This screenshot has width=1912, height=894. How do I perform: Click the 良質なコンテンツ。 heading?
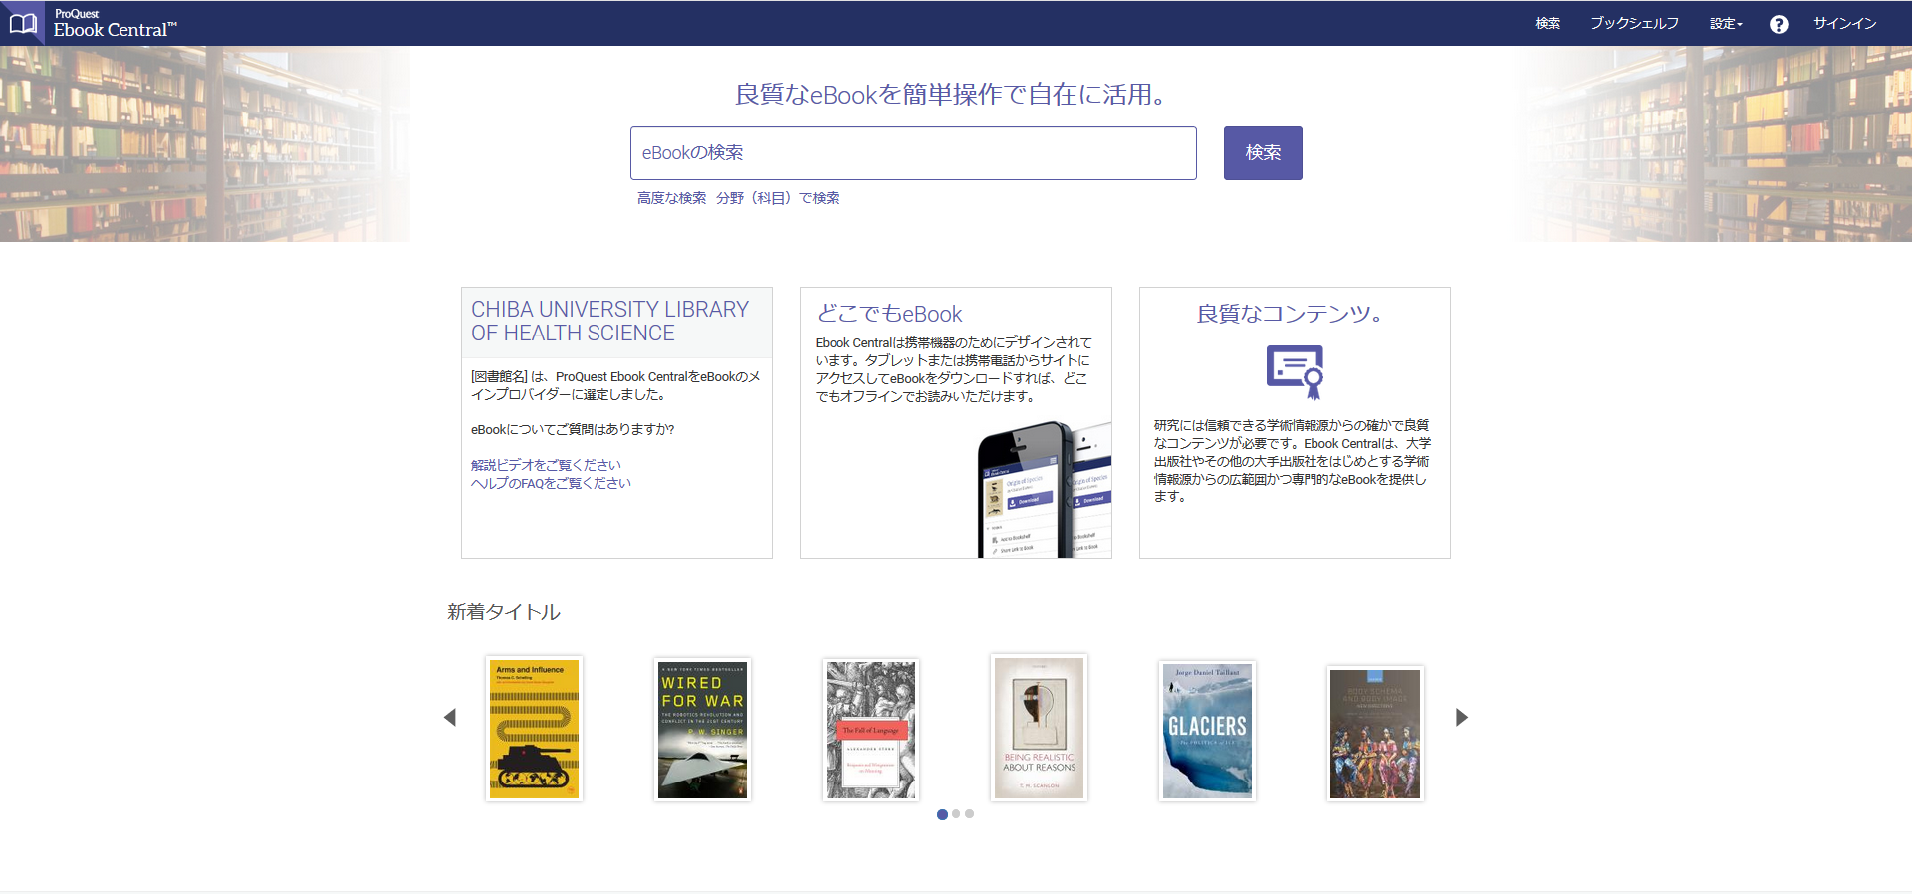coord(1290,314)
